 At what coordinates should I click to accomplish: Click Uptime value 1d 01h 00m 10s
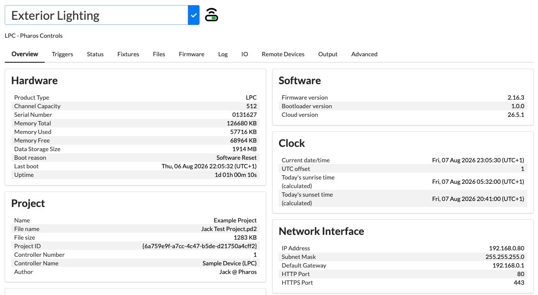point(236,175)
